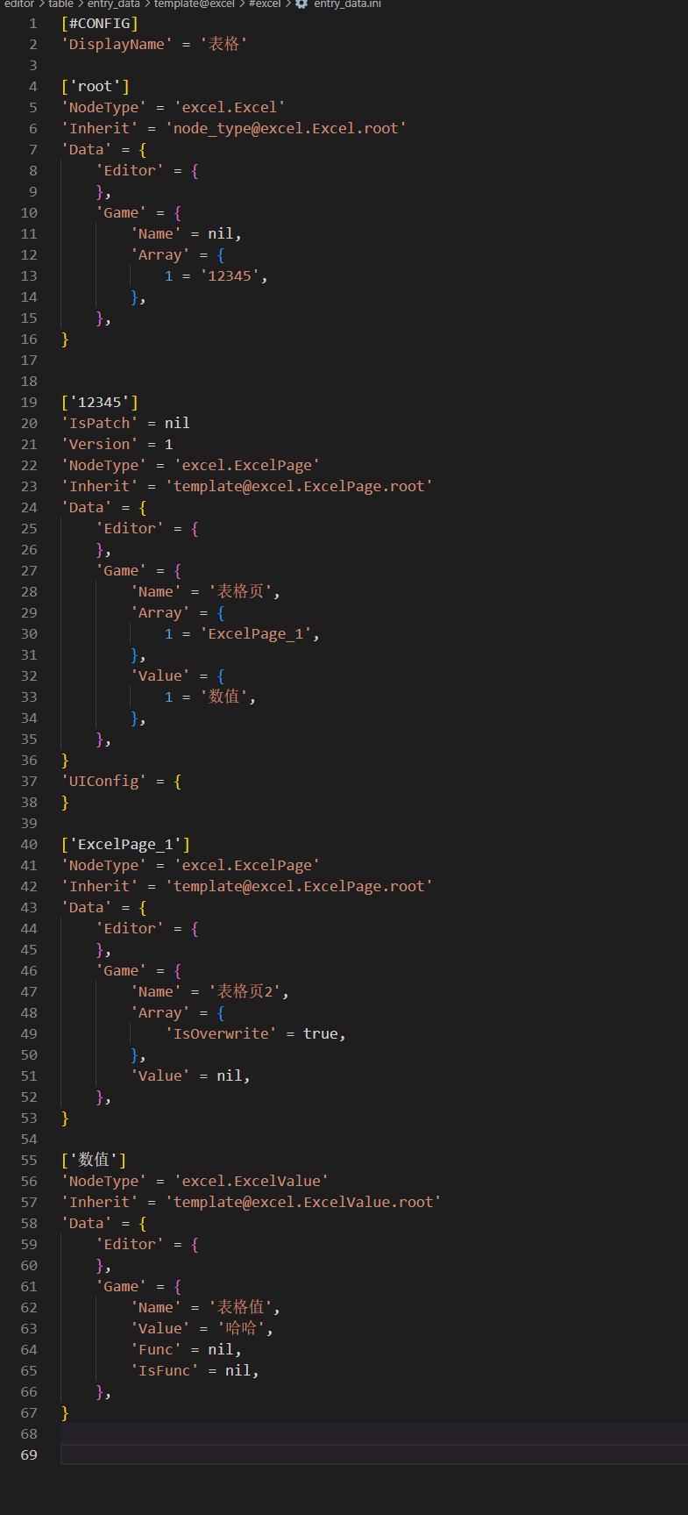Click the [#CONFIG] section header

[100, 23]
